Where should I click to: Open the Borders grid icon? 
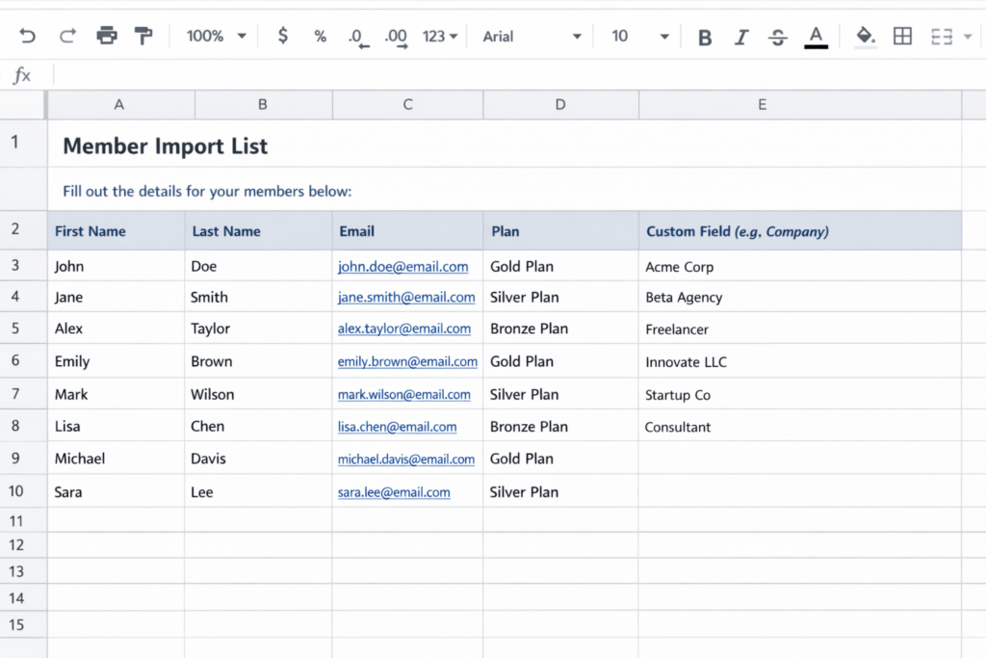tap(902, 36)
